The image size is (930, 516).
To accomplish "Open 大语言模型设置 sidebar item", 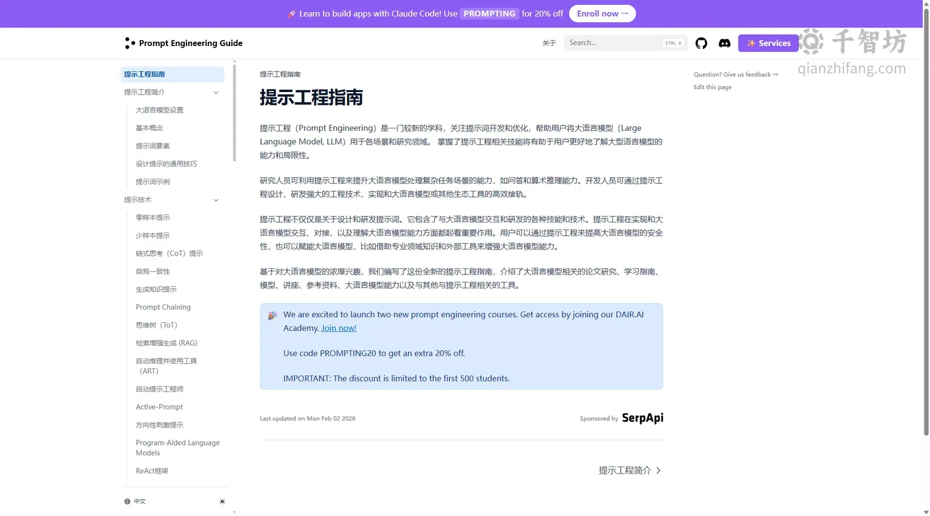I will click(160, 110).
